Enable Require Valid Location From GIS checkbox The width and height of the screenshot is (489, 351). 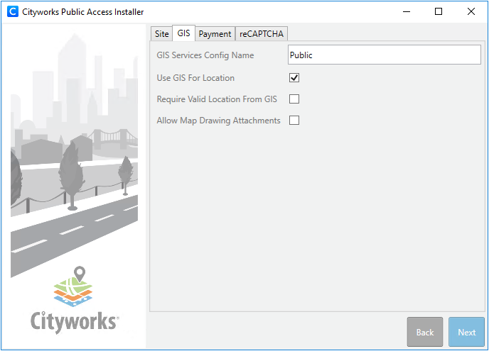294,99
